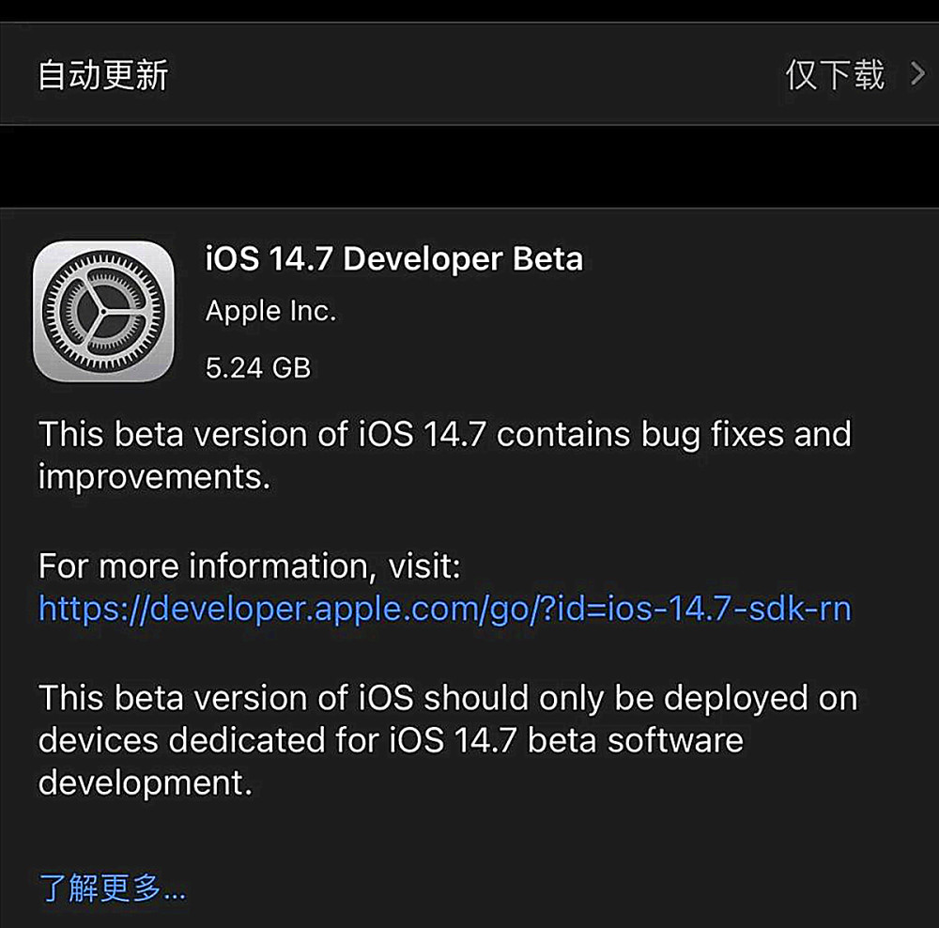Viewport: 939px width, 928px height.
Task: Open the developer.apple.com release notes link
Action: tap(444, 610)
